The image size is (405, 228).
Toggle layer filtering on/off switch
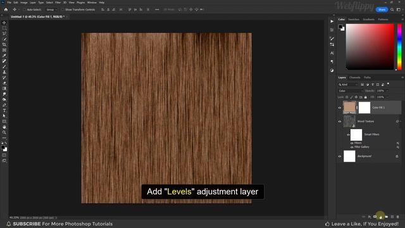coord(388,84)
